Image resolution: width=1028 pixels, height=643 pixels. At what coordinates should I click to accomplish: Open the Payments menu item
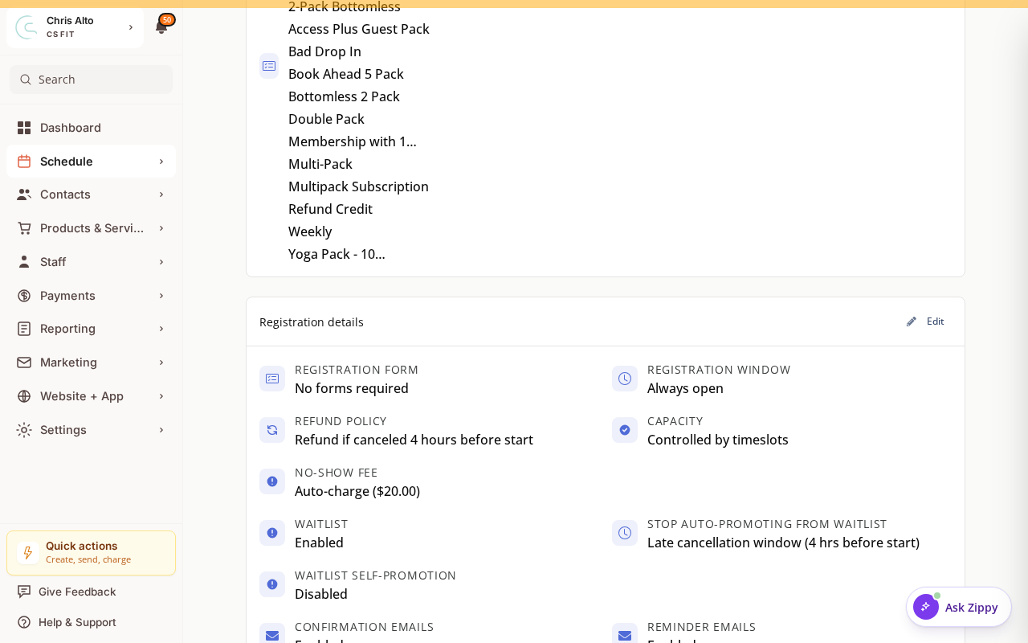tap(91, 296)
